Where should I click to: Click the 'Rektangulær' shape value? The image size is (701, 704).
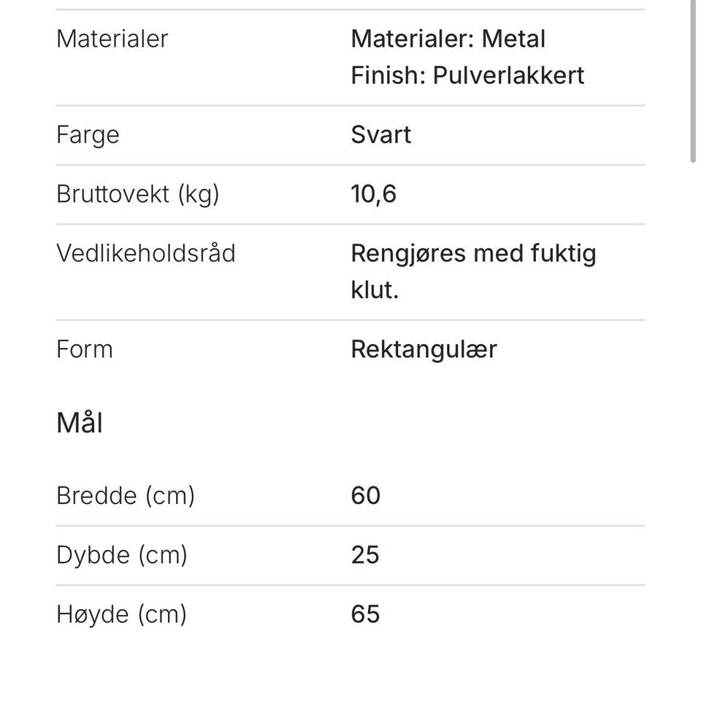coord(424,351)
